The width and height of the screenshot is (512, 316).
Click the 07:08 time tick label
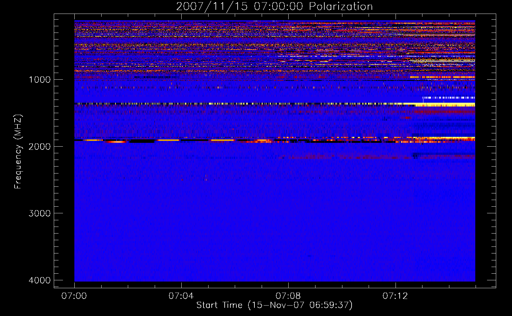[288, 296]
